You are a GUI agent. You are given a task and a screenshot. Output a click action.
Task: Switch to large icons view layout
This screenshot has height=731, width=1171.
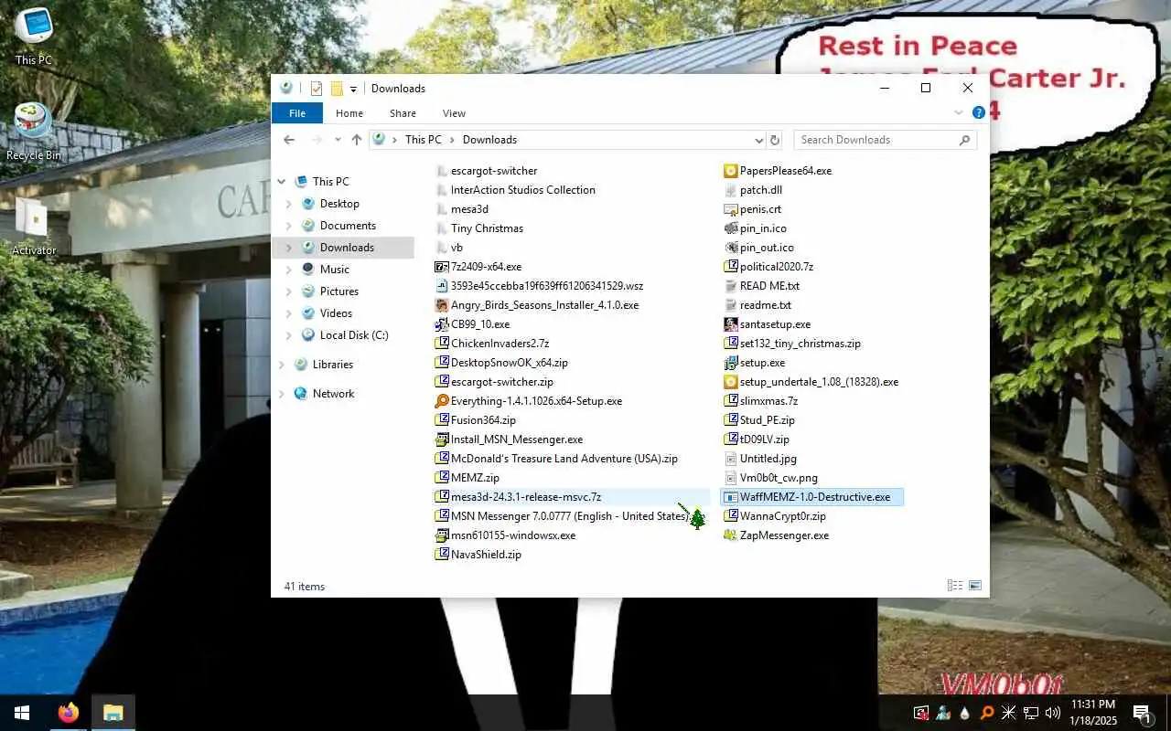click(x=975, y=586)
